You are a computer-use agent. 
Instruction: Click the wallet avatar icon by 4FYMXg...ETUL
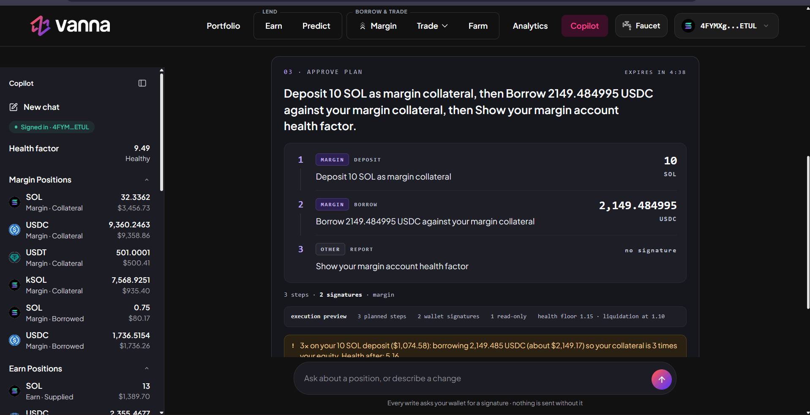tap(688, 26)
